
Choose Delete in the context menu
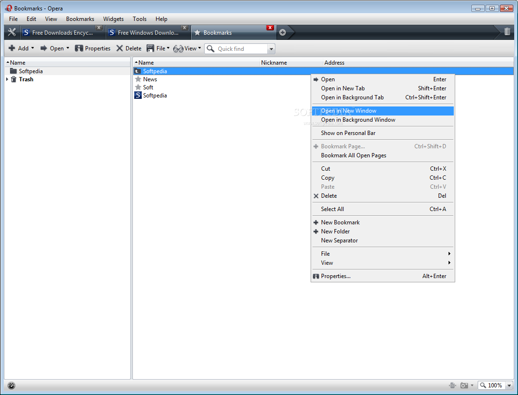[x=383, y=196]
